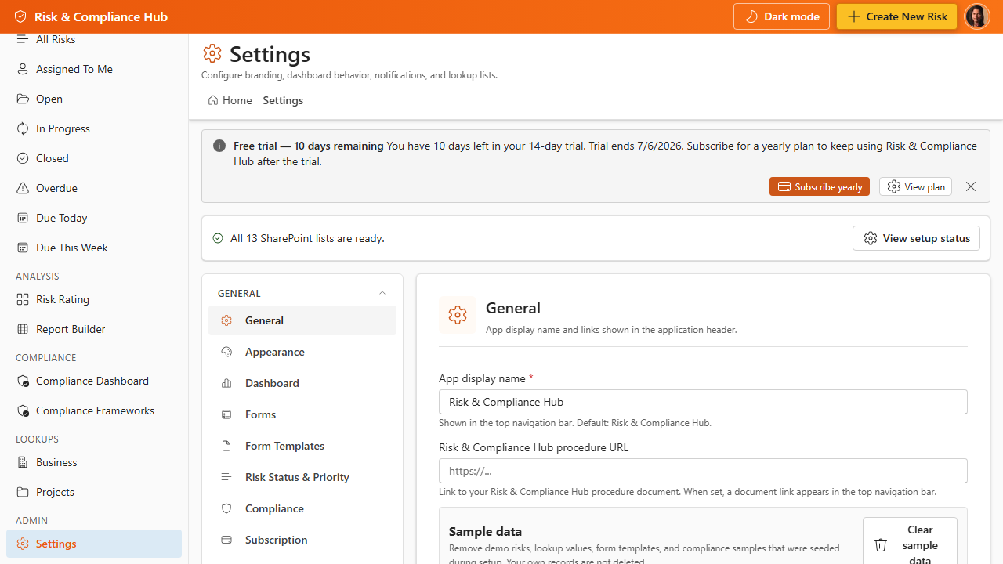Click the Business building icon
This screenshot has height=564, width=1003.
tap(23, 462)
